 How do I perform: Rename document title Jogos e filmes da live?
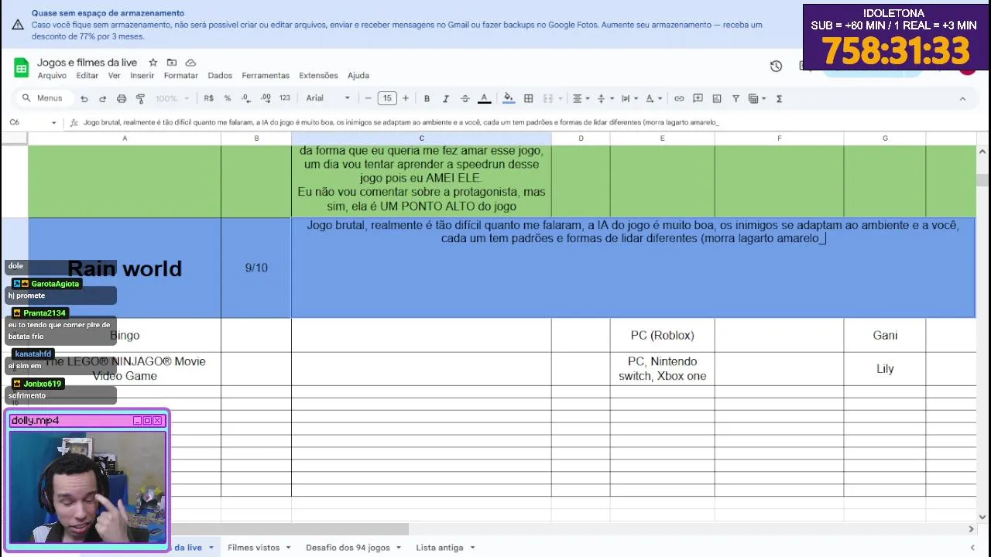pos(87,63)
